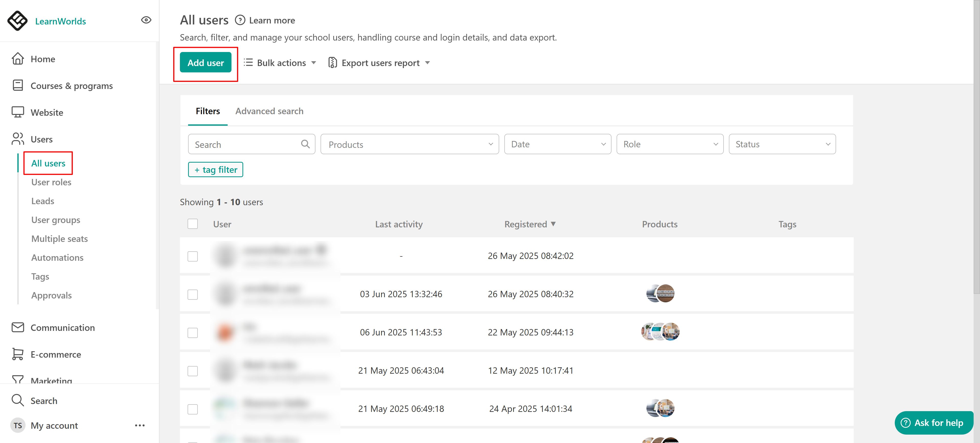Click the sidebar Search magnifier icon

(x=18, y=400)
